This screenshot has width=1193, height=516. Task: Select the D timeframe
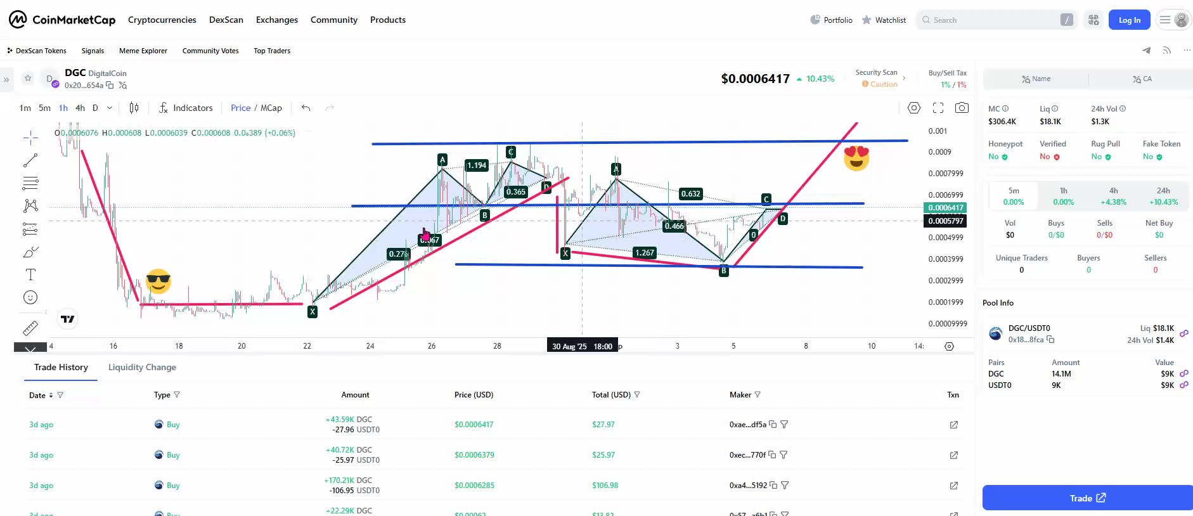coord(95,108)
